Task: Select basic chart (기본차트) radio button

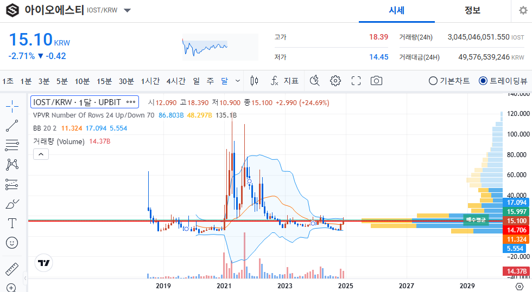Action: pos(433,81)
